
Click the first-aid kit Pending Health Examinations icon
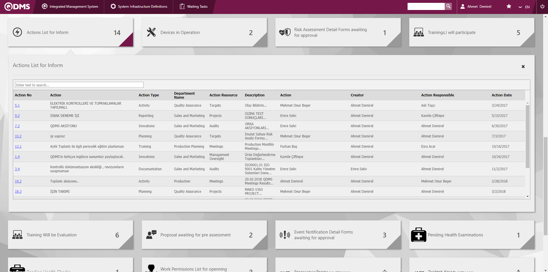click(x=419, y=235)
